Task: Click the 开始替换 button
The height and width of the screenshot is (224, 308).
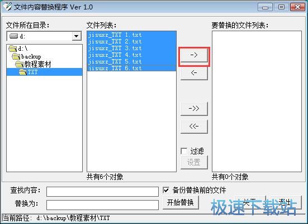Action: (181, 202)
